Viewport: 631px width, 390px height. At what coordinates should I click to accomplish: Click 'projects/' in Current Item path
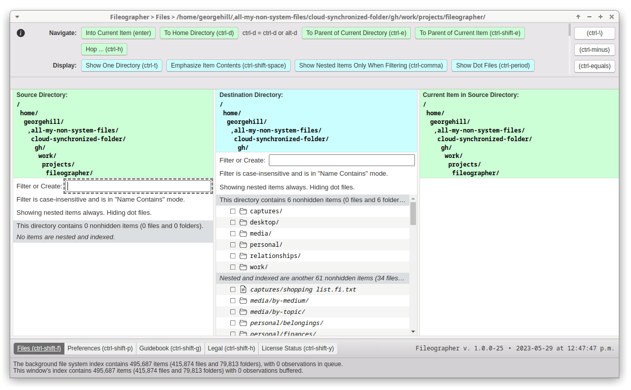[464, 165]
